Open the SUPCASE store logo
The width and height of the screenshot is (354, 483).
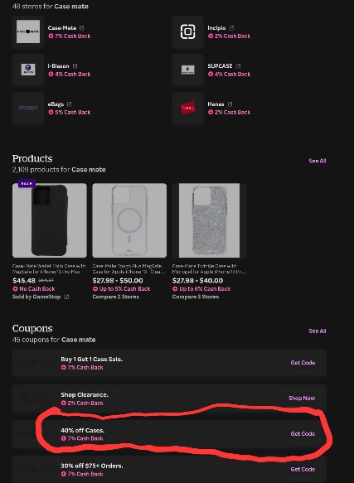tap(188, 70)
